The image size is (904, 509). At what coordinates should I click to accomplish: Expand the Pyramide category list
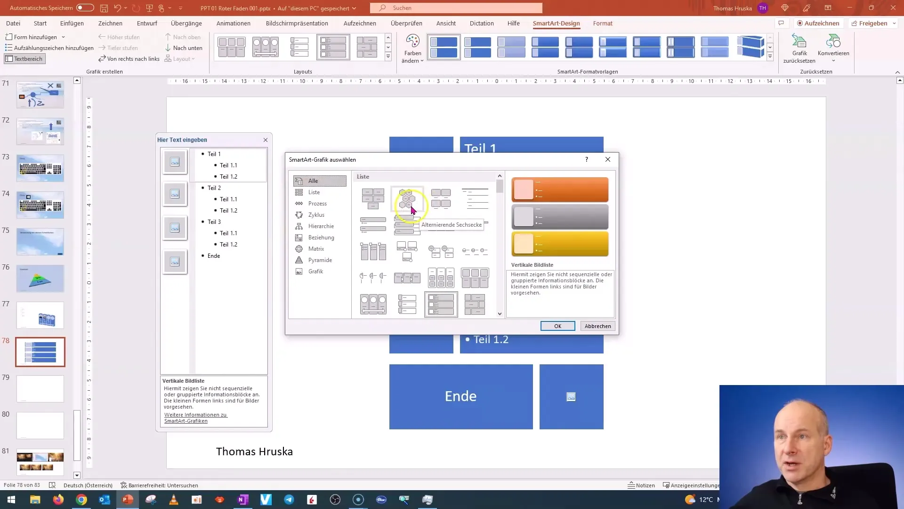click(x=320, y=260)
